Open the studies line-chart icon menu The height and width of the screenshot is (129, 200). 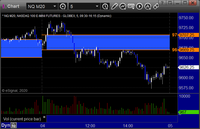click(123, 6)
